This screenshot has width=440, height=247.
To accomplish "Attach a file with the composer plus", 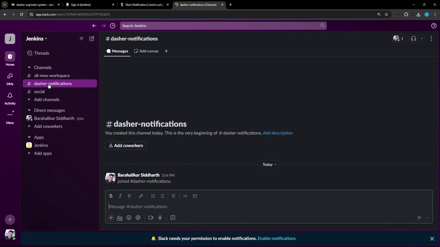I will pos(111,217).
